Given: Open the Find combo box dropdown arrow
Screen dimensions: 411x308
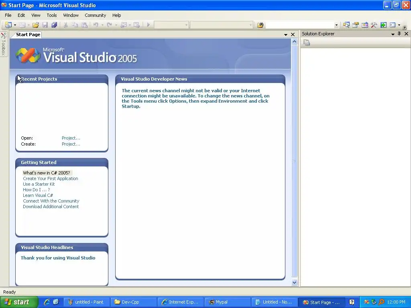Looking at the screenshot, I should pyautogui.click(x=336, y=25).
